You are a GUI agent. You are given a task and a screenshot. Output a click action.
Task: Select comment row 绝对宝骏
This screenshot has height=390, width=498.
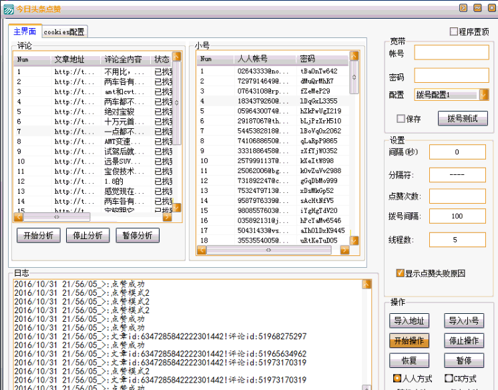tap(93, 112)
